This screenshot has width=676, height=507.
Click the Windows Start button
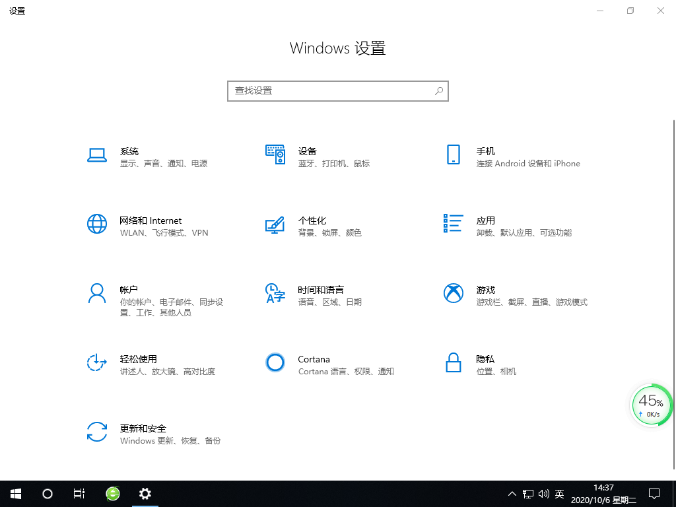coord(15,493)
